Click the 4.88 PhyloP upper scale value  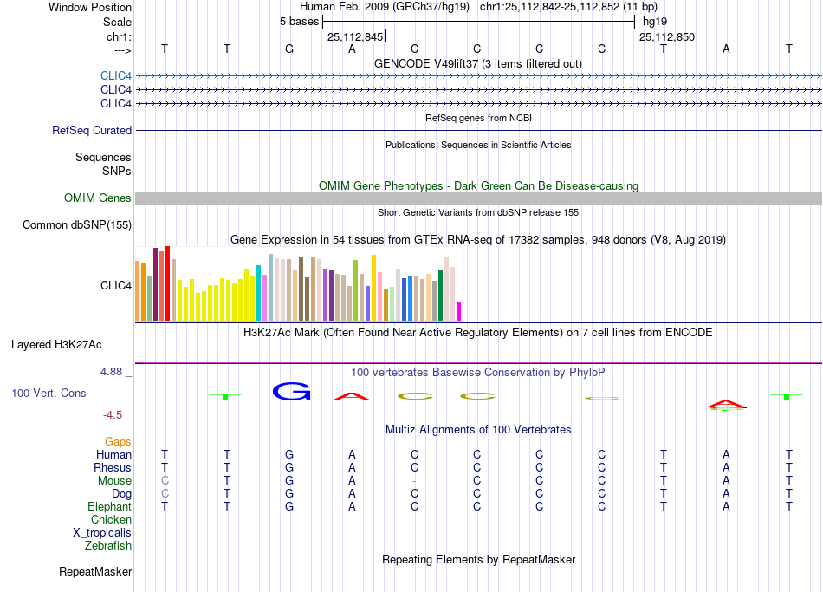111,371
